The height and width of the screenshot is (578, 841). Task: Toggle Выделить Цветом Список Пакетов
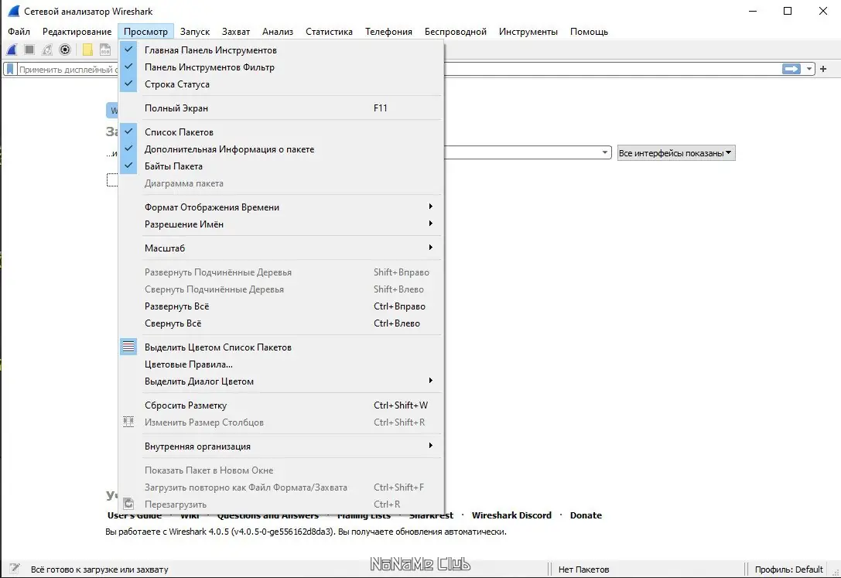tap(282, 347)
